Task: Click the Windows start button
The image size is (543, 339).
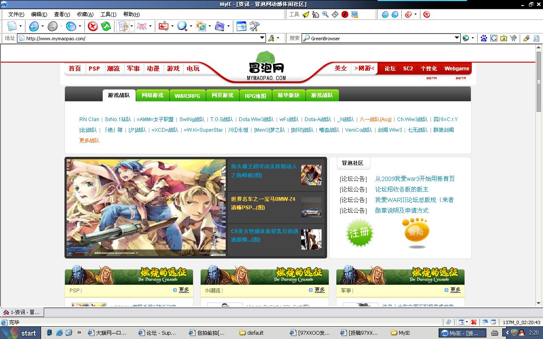Action: [x=20, y=333]
